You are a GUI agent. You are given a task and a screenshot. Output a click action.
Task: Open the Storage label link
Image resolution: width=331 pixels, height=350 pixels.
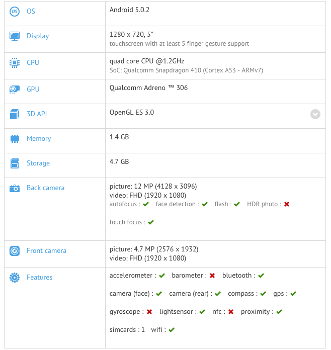[38, 163]
